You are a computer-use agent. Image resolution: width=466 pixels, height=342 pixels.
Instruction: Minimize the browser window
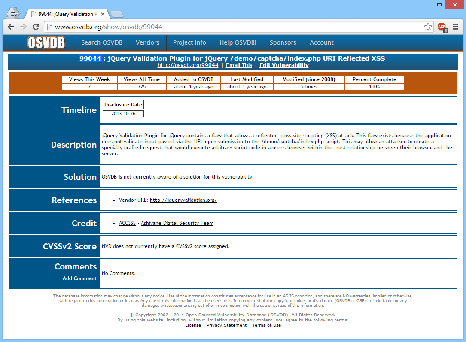coord(428,5)
